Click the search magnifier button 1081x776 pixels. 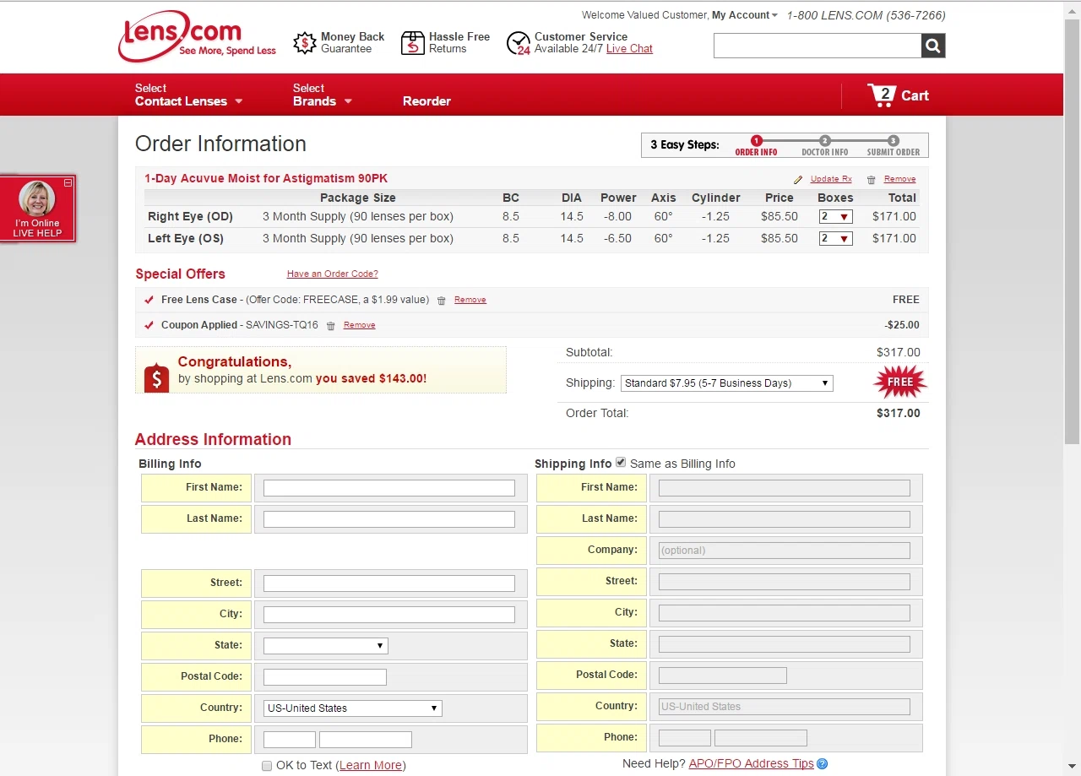click(x=932, y=46)
